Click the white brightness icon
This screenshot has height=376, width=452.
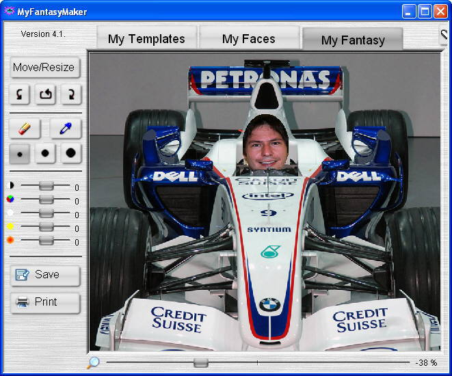coord(10,213)
